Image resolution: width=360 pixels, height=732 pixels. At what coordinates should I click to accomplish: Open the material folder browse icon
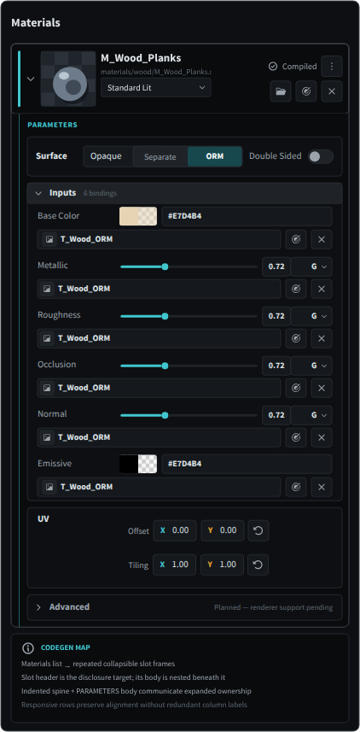coord(281,91)
